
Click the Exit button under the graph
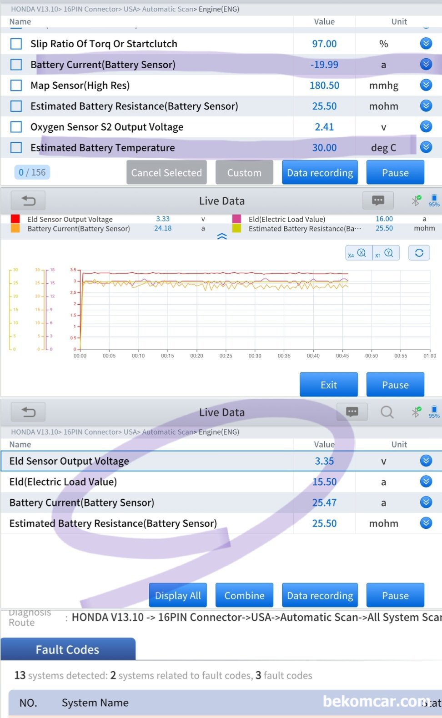coord(328,385)
